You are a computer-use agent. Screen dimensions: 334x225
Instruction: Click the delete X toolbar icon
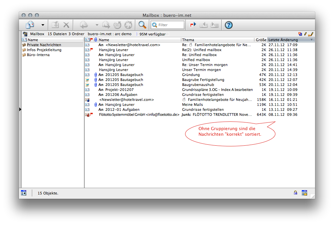tap(66, 25)
